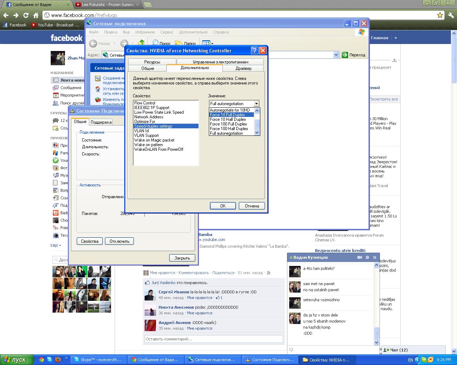Click Firefox quick launch icon

point(58,360)
